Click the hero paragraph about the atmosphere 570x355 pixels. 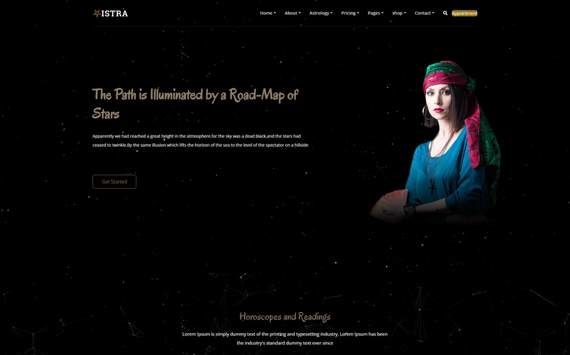click(x=200, y=140)
